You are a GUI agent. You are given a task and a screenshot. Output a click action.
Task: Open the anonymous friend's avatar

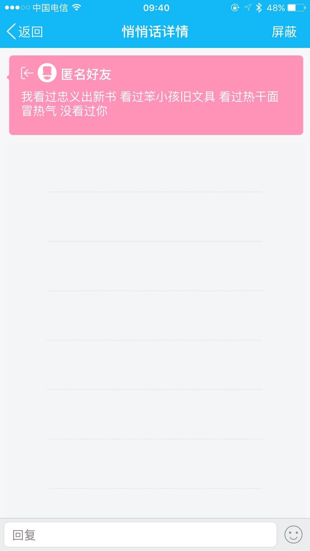click(x=47, y=73)
